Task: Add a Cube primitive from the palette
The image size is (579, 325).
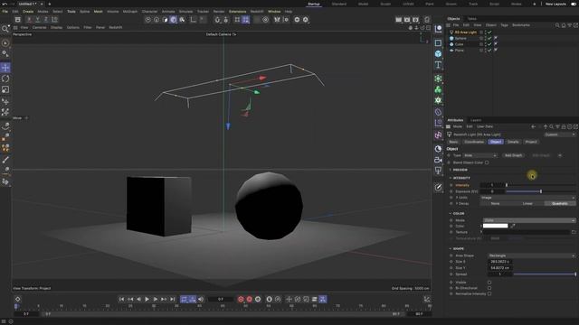Action: click(x=438, y=54)
